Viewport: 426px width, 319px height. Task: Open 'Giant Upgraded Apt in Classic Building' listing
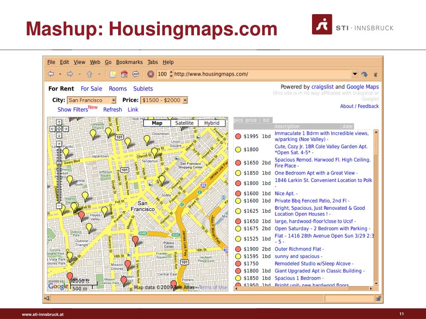click(x=318, y=271)
